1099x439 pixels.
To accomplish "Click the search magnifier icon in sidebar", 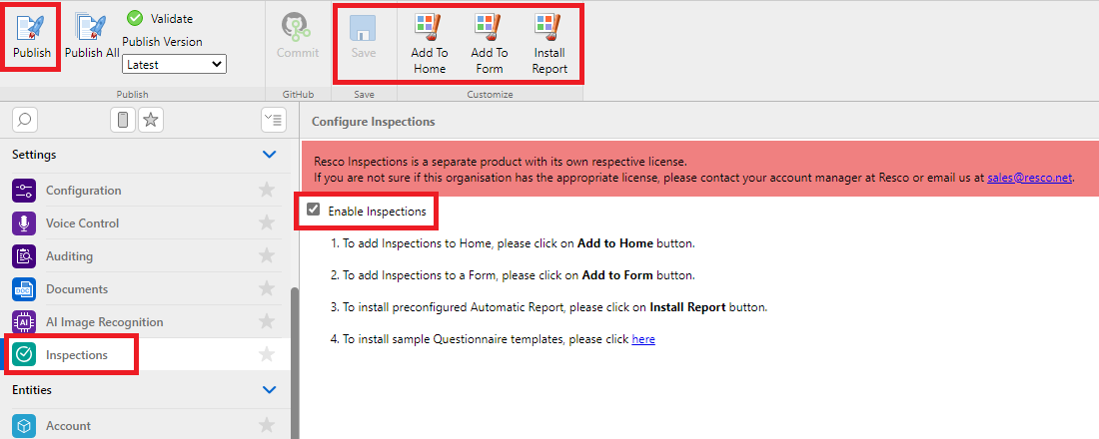I will click(25, 120).
